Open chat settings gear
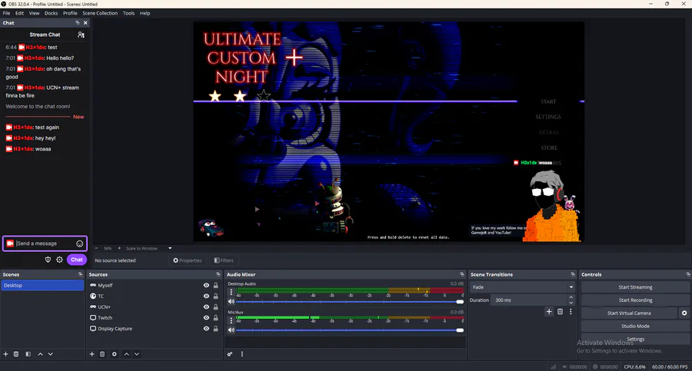Viewport: 692px width, 371px height. pyautogui.click(x=59, y=260)
